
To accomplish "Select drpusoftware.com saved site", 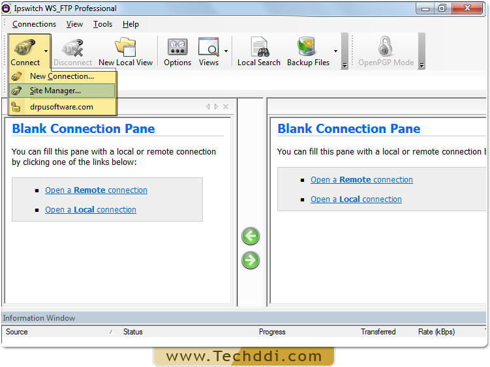I will [x=61, y=106].
